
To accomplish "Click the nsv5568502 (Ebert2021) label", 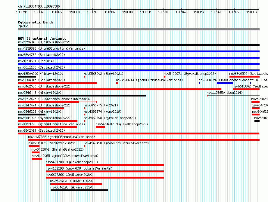I will (x=104, y=74).
